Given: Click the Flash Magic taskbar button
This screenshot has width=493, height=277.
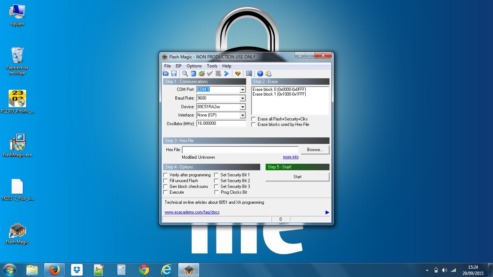Looking at the screenshot, I should (x=189, y=270).
